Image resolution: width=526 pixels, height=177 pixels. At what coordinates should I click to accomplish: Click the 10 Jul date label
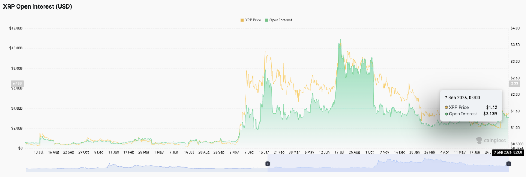point(39,153)
